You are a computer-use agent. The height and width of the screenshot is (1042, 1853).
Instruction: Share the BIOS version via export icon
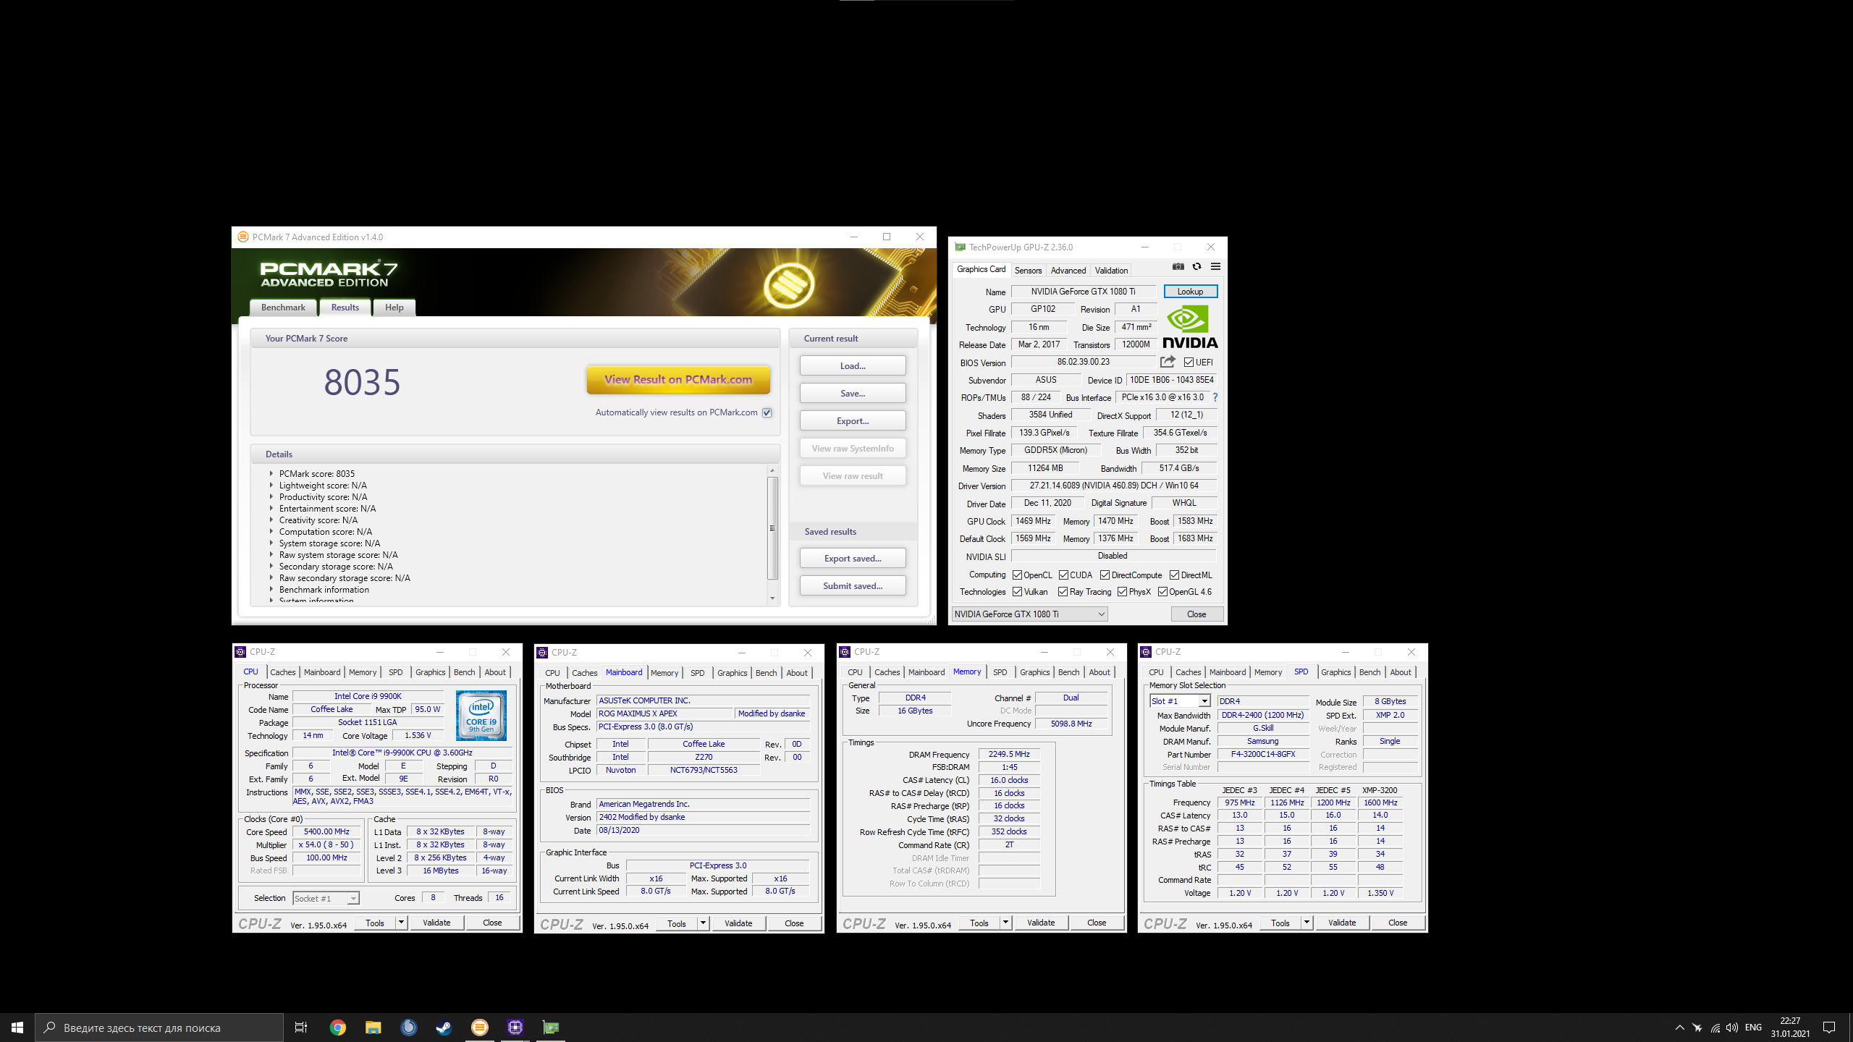tap(1168, 362)
